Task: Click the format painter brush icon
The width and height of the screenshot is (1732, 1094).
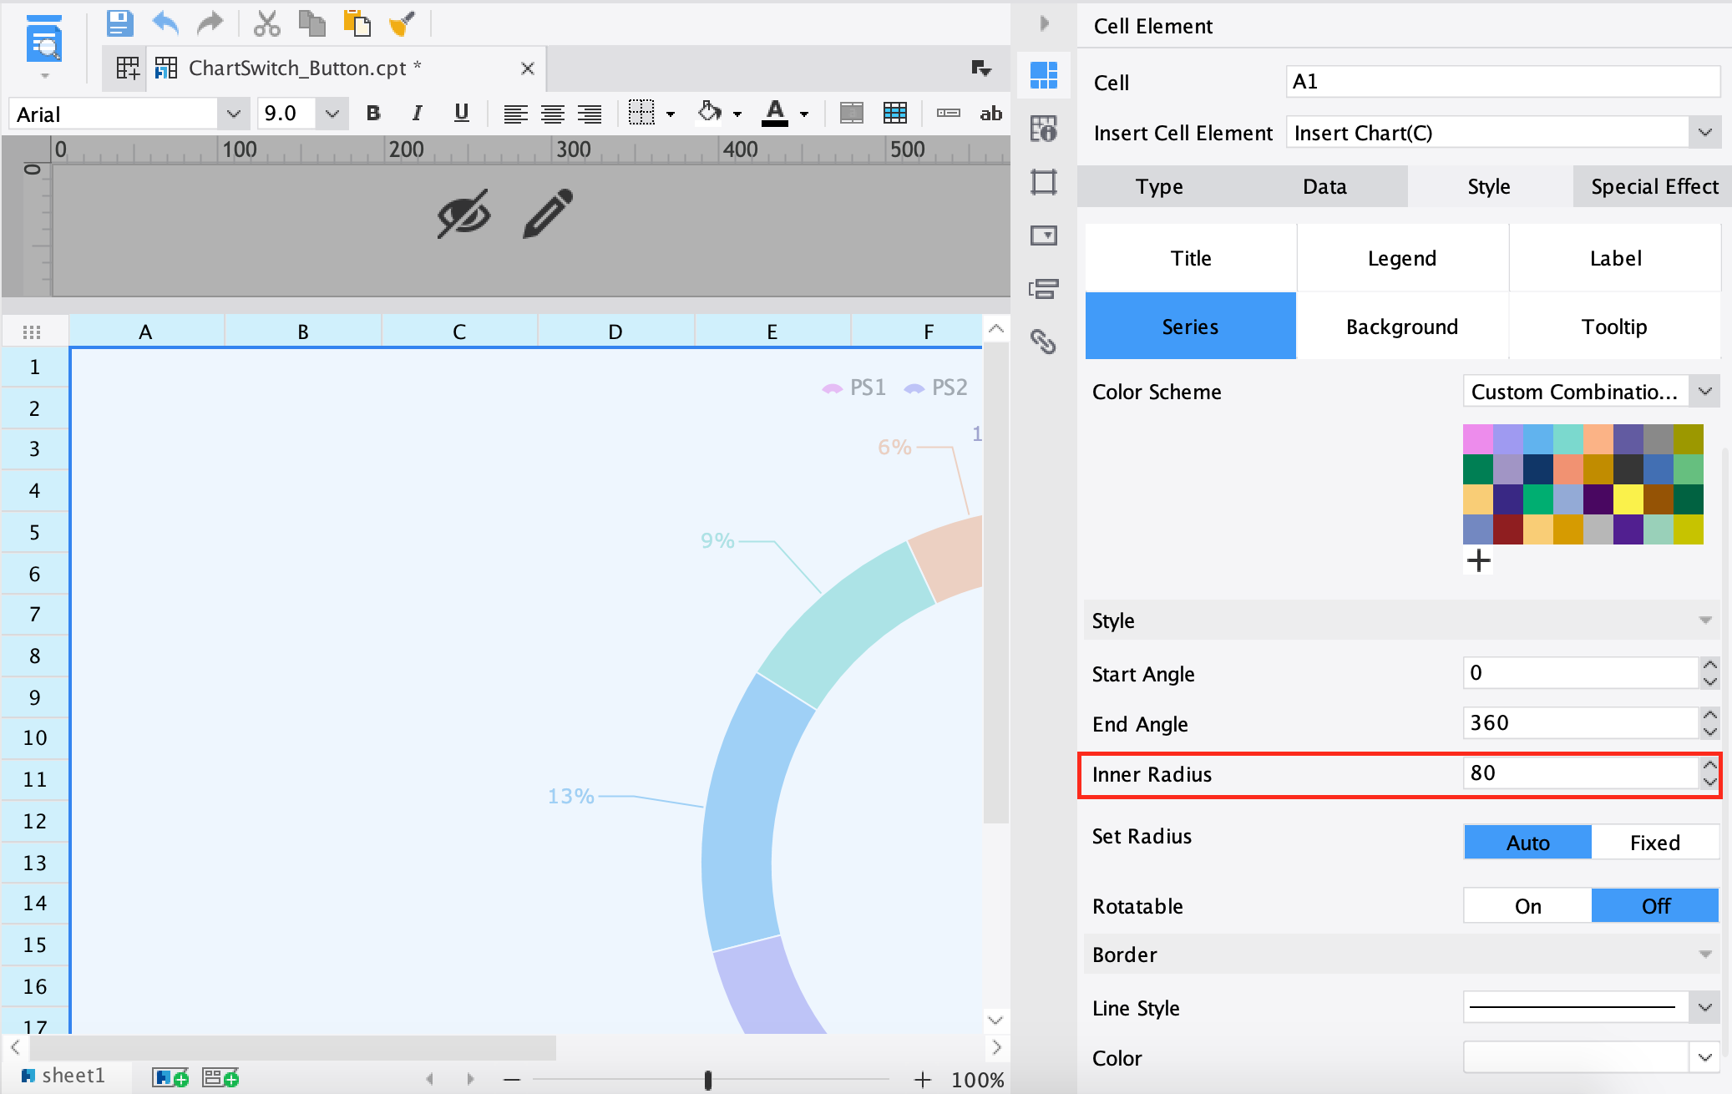Action: click(x=402, y=23)
